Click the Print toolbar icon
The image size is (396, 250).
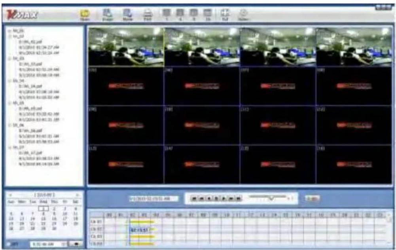tap(148, 15)
